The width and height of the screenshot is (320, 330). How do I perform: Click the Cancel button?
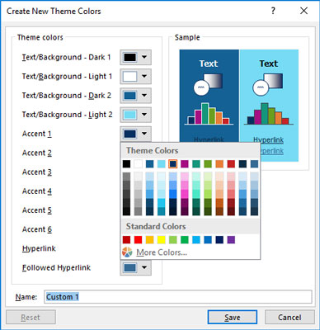coord(289,318)
